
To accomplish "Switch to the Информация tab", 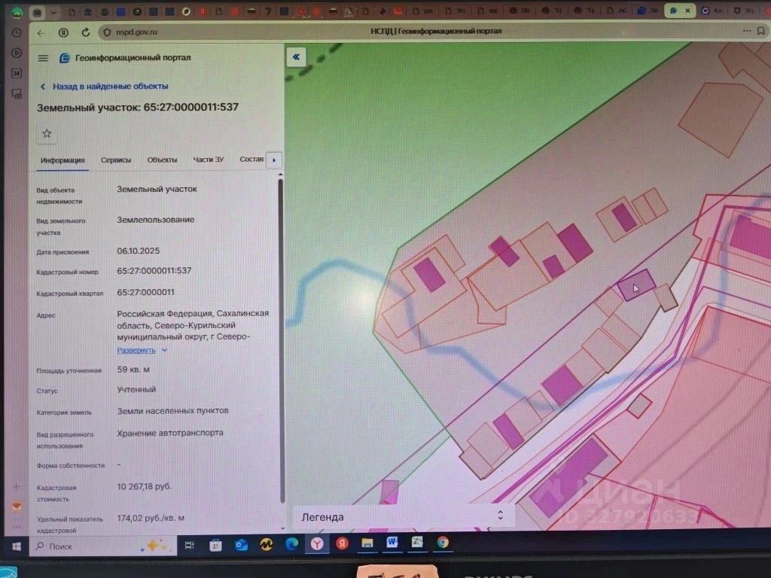I will click(x=62, y=160).
